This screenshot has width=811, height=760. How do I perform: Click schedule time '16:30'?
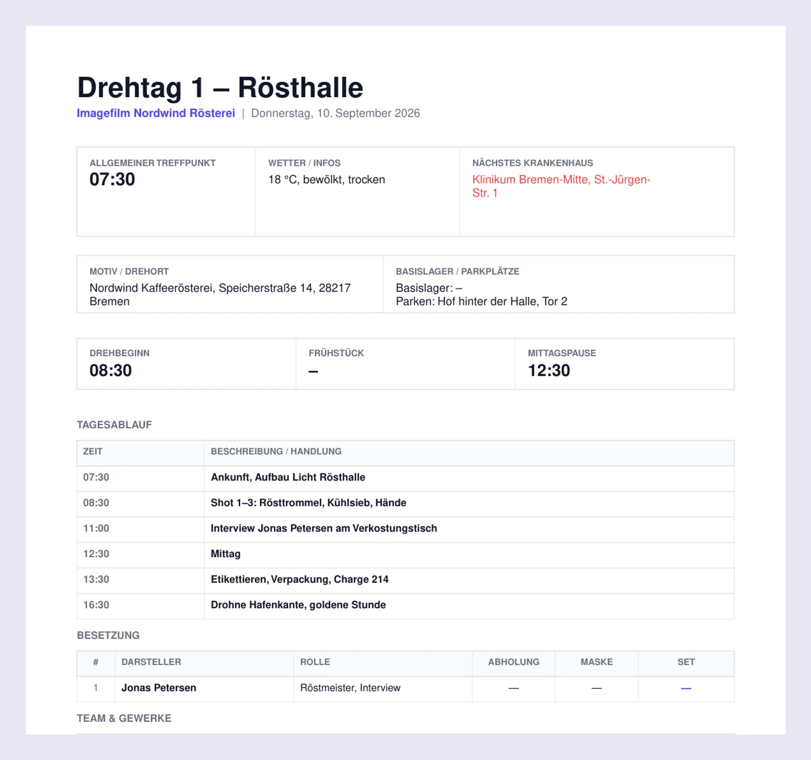pyautogui.click(x=96, y=605)
